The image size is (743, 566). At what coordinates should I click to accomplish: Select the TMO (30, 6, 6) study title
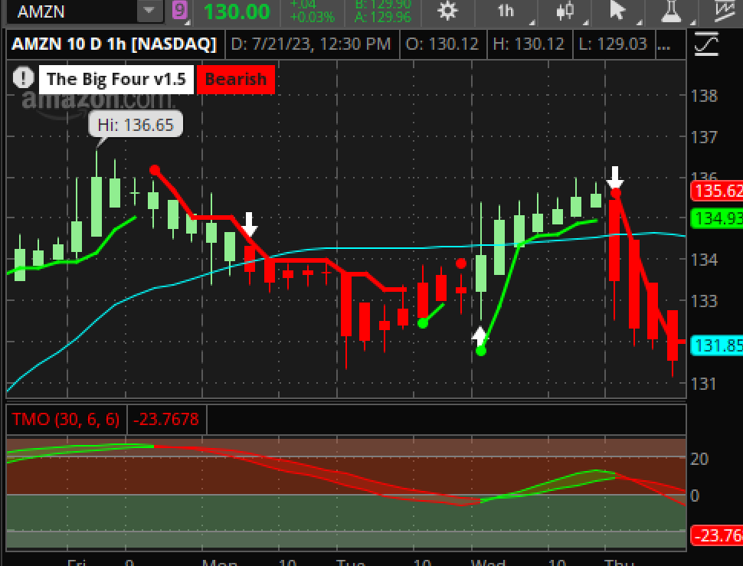(64, 419)
